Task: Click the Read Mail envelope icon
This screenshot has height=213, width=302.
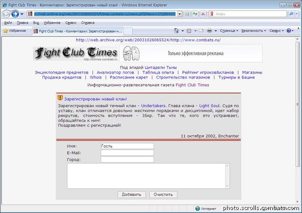Action: (201, 31)
